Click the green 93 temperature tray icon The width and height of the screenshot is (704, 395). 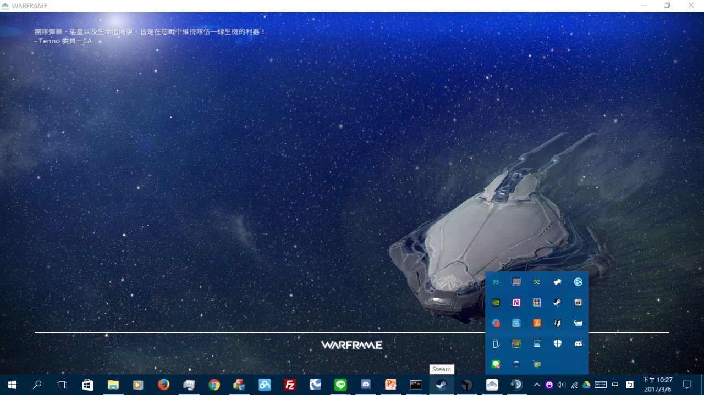496,282
